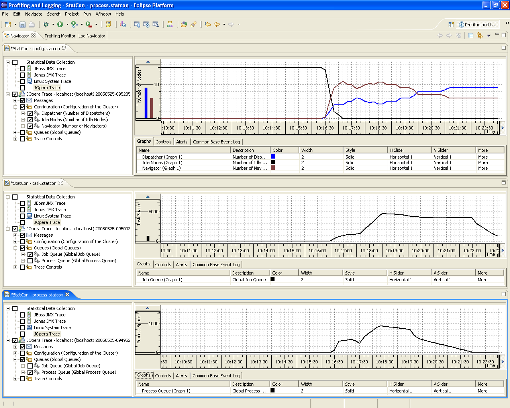Click the flashlight search toolbar icon

pos(194,24)
